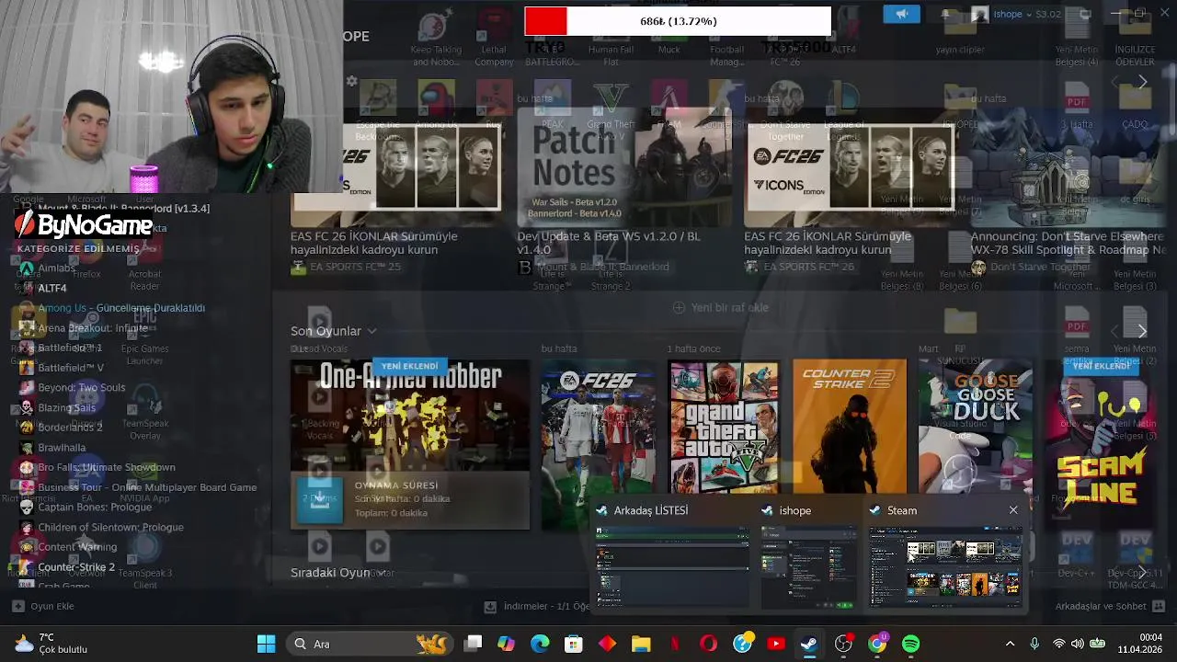Open the Scam Line game cover

point(1102,444)
